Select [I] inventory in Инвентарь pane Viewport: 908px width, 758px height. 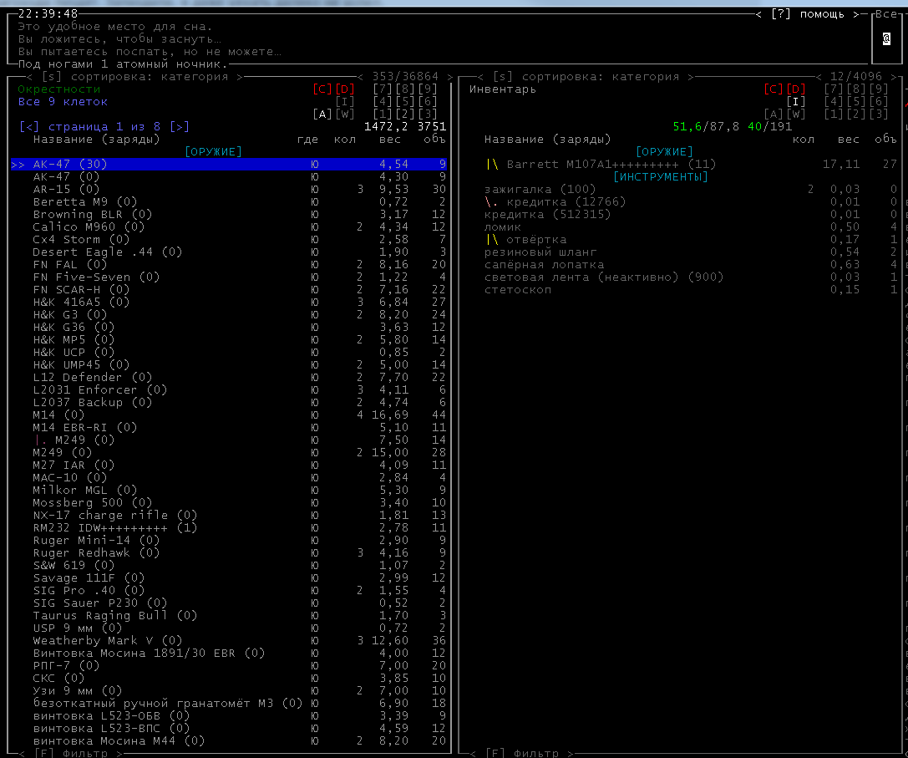point(796,101)
